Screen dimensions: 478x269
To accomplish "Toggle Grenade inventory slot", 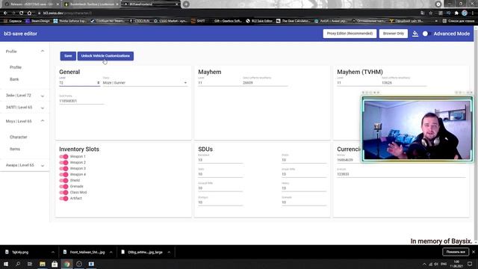I will (x=63, y=186).
